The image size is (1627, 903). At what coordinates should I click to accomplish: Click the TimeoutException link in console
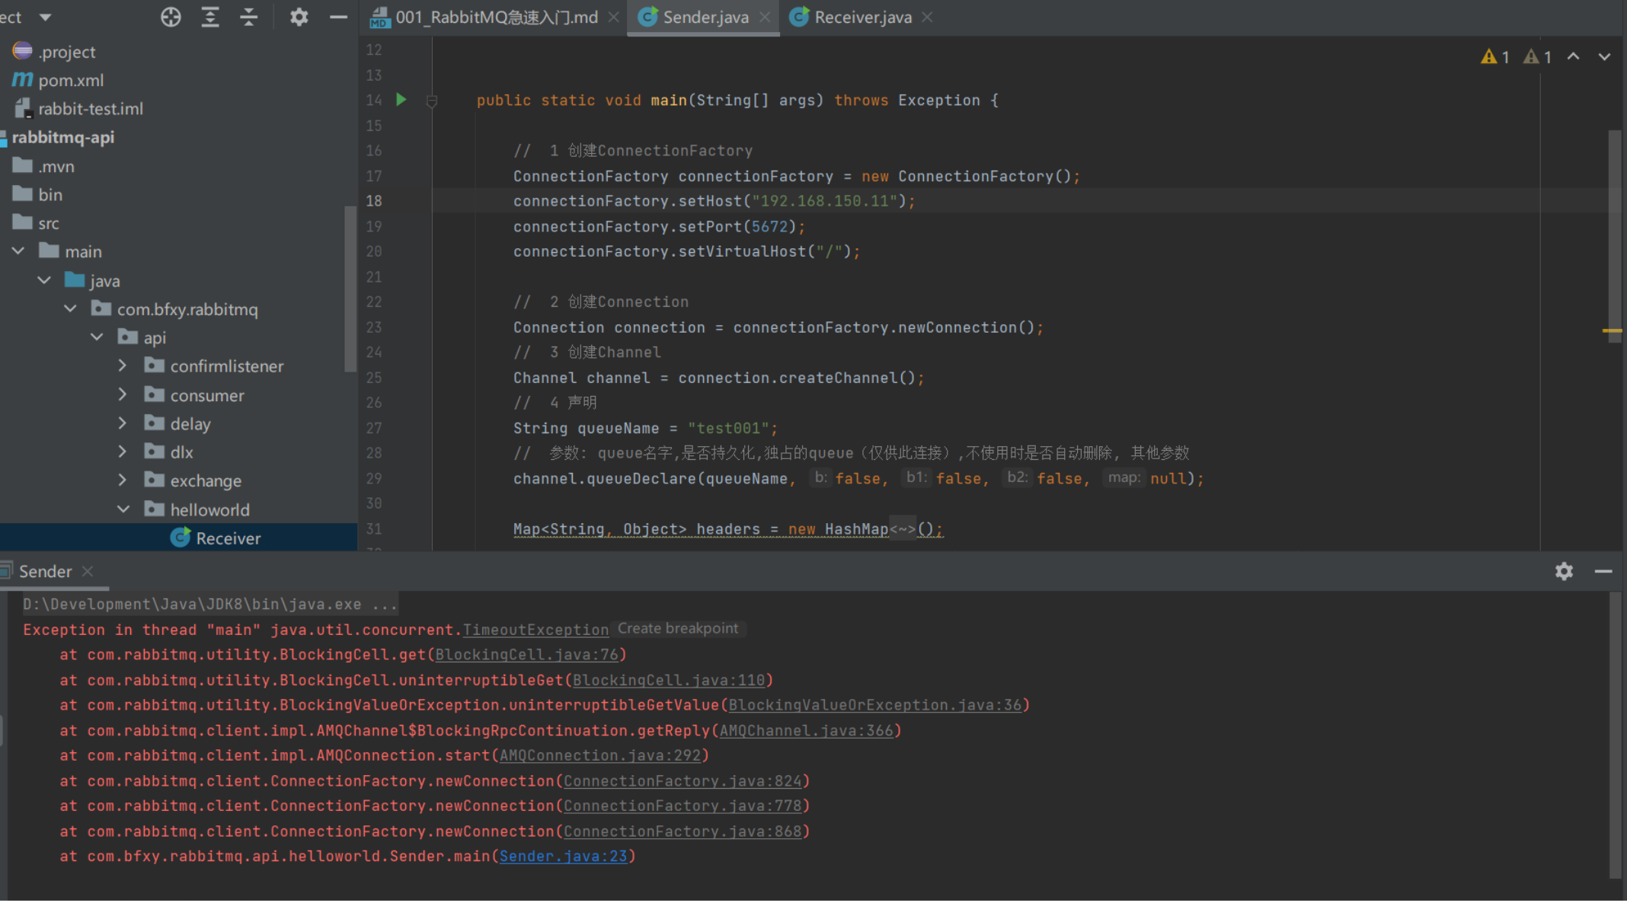click(x=535, y=630)
